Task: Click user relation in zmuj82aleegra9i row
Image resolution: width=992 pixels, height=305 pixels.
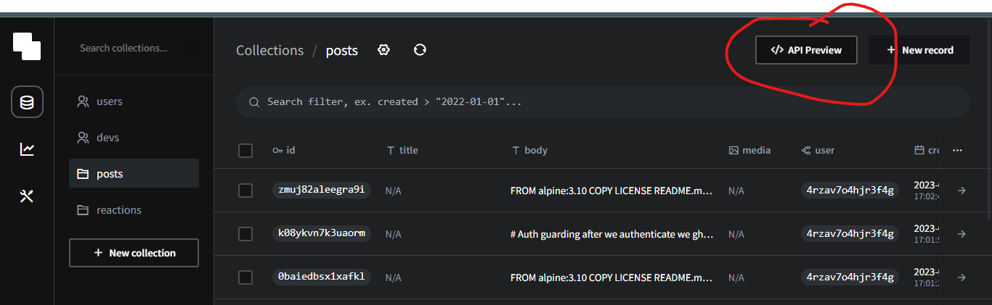Action: pyautogui.click(x=850, y=191)
